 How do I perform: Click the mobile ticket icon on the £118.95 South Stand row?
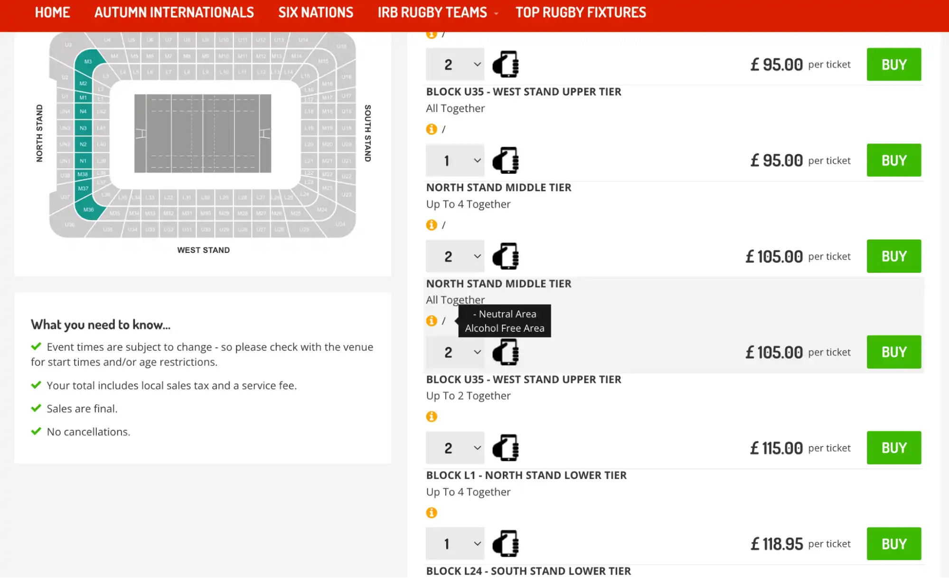pos(506,543)
